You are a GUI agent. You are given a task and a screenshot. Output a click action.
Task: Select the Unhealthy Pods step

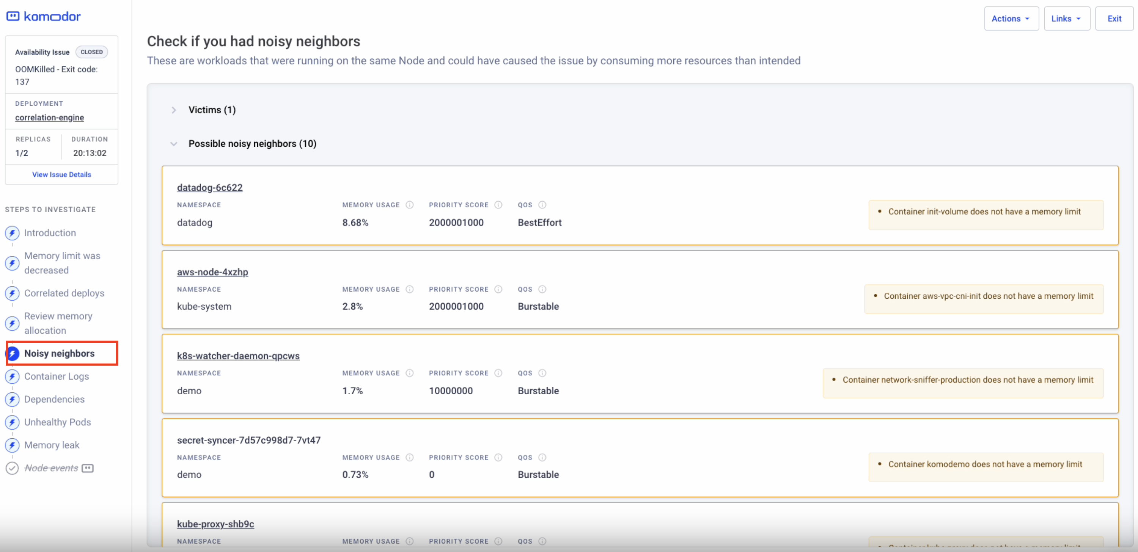(x=57, y=423)
